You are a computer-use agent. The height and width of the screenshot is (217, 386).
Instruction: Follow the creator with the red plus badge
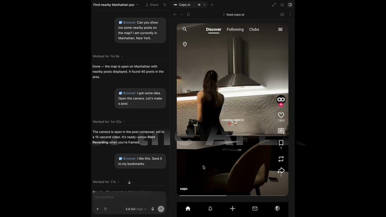[x=281, y=105]
